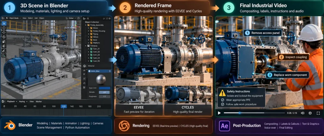Screen dimensions: 324x136
Task: Select the Transform tool in viewport toolbar
Action: [x=4, y=46]
